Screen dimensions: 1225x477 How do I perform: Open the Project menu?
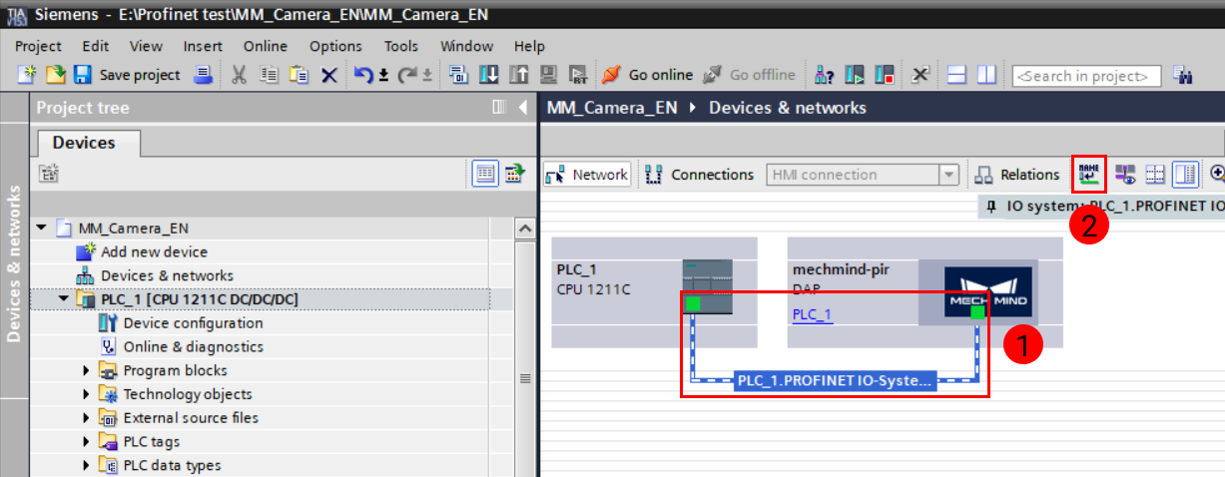coord(38,46)
